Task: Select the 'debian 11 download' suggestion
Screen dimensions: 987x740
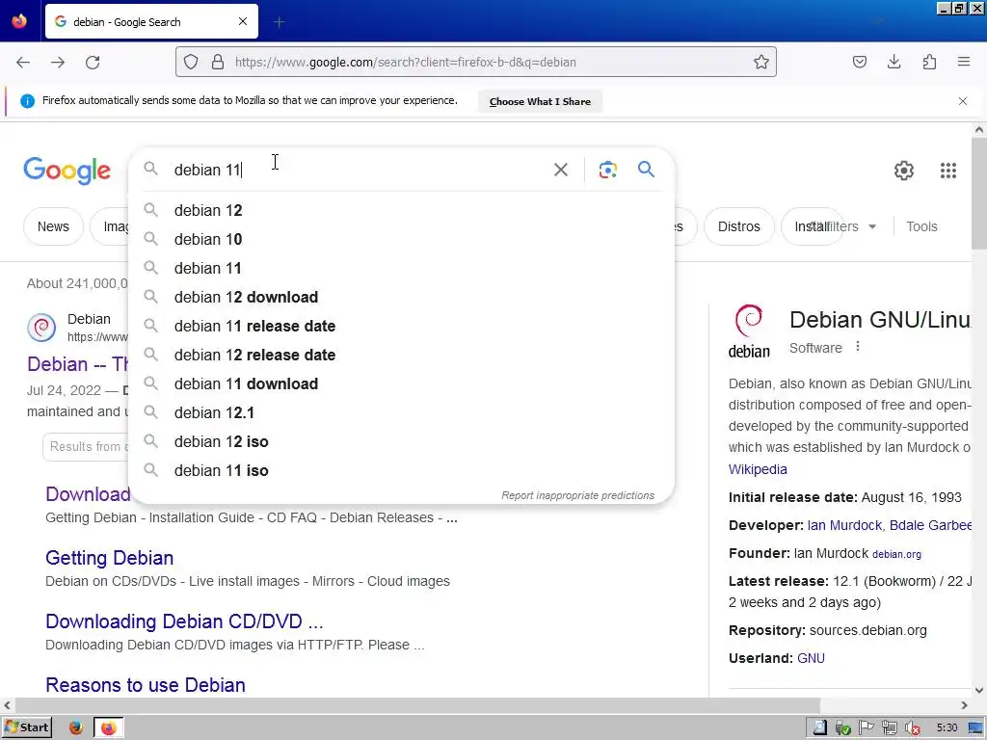Action: tap(401, 383)
